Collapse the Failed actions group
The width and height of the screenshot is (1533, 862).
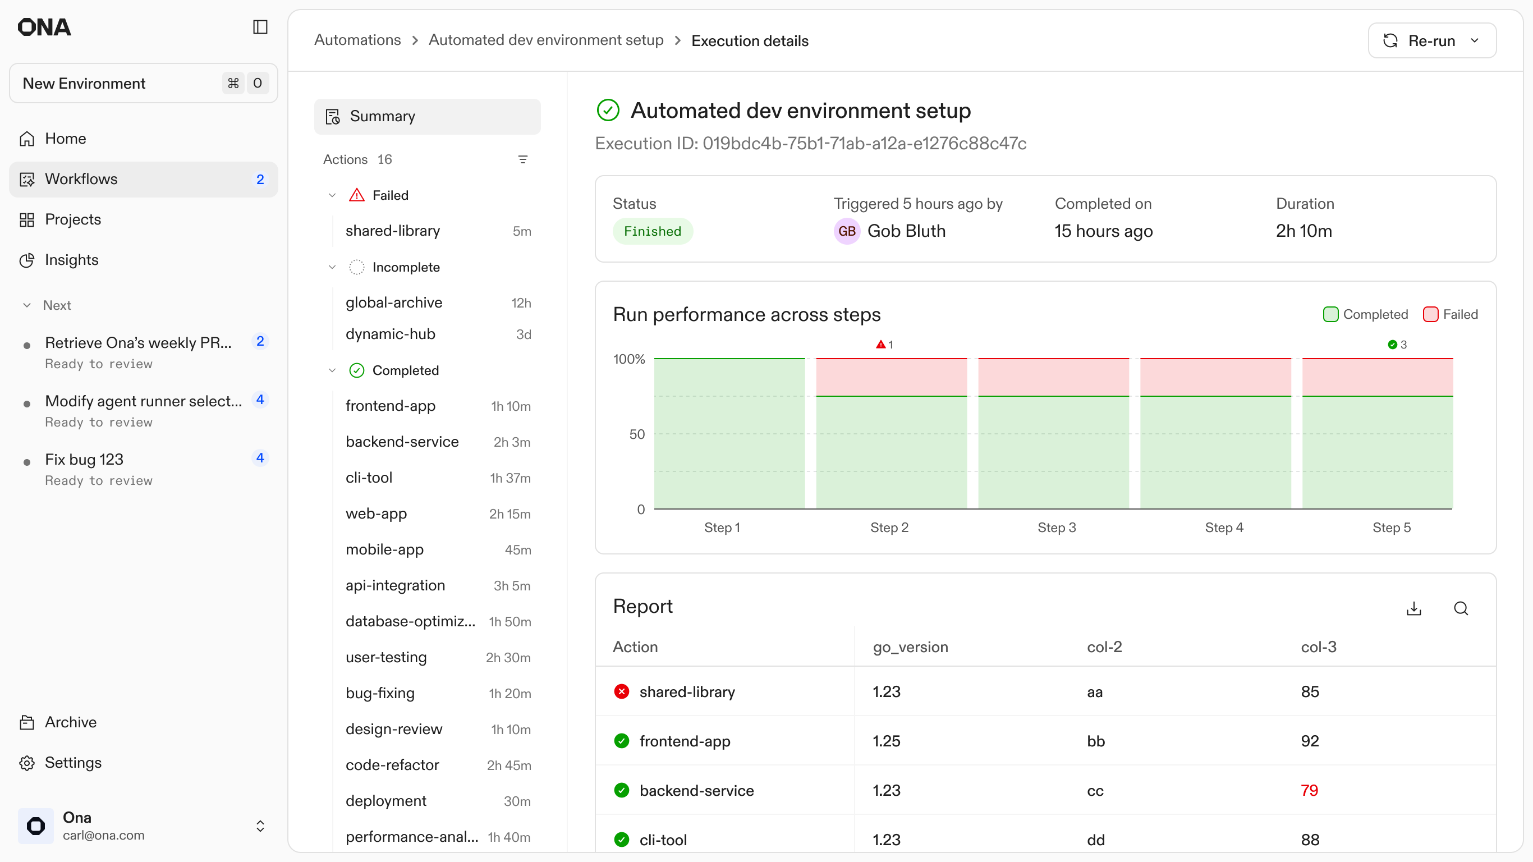[x=332, y=195]
